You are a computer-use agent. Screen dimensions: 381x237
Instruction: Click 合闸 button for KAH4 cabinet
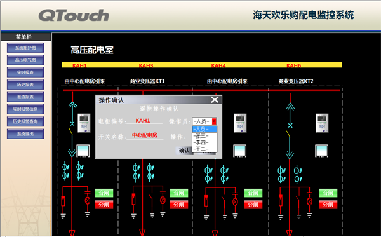tap(253, 193)
